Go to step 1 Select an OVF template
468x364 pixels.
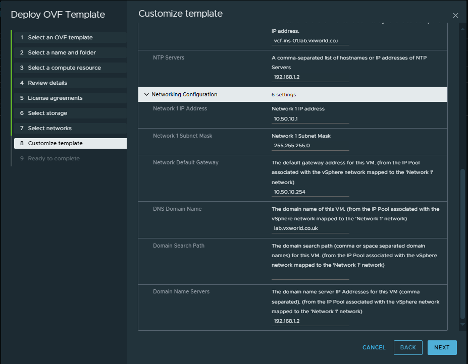(60, 37)
